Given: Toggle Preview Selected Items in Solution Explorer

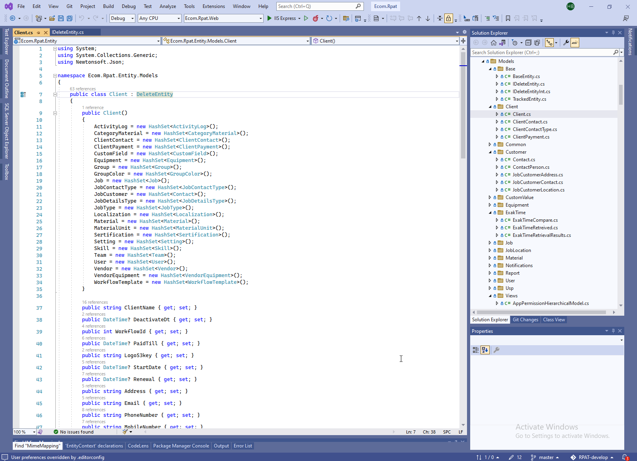Looking at the screenshot, I should tap(575, 43).
